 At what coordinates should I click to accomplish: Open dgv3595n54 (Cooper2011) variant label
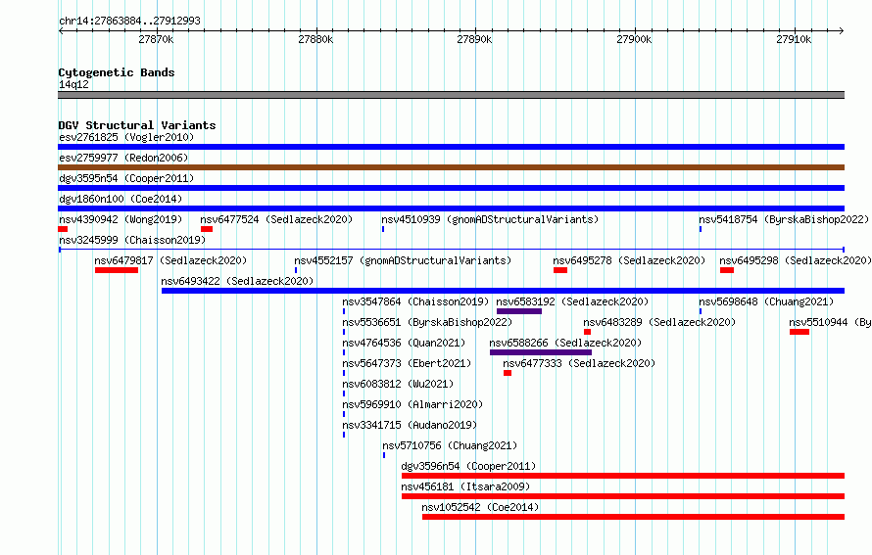pyautogui.click(x=126, y=178)
